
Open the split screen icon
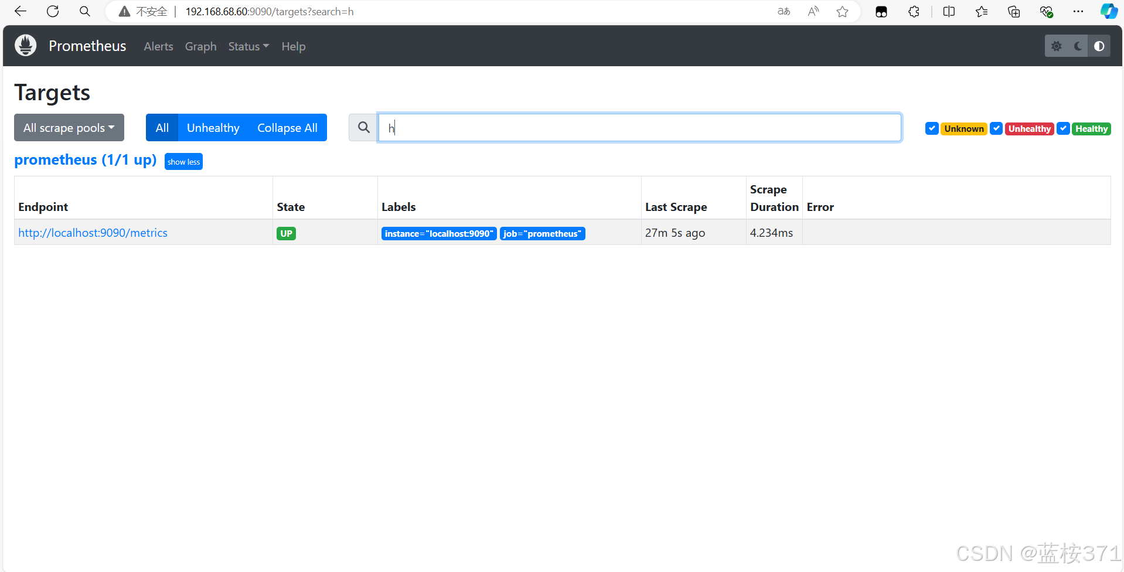(949, 12)
